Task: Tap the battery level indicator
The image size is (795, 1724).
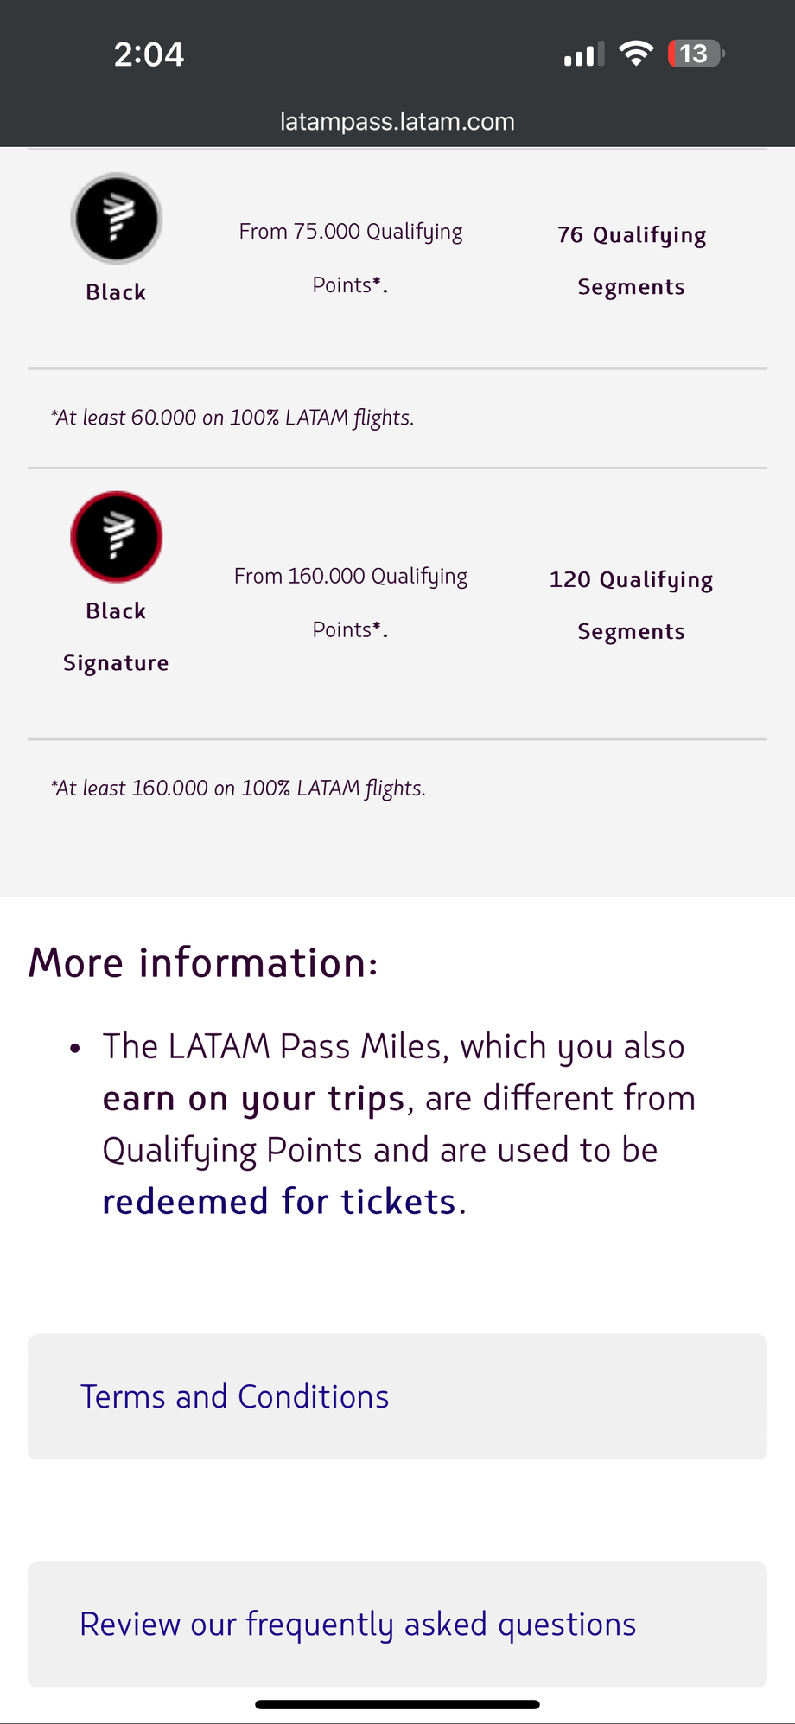Action: pyautogui.click(x=695, y=54)
